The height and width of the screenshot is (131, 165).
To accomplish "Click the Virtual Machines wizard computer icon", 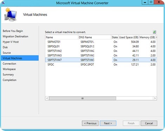I will coord(11,14).
